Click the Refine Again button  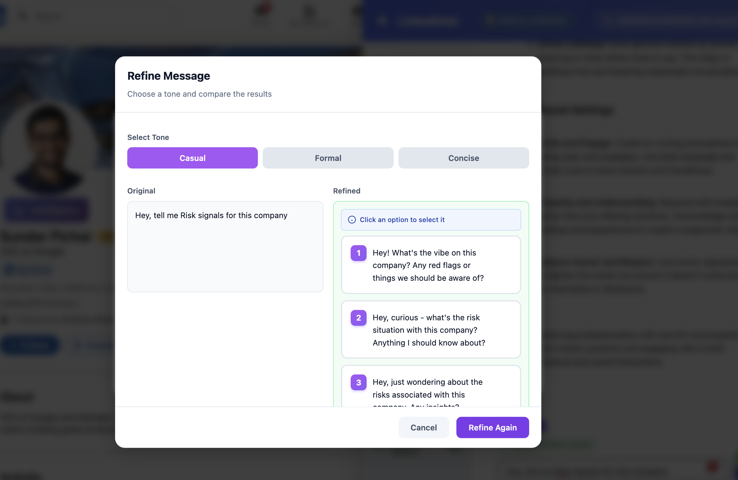coord(492,428)
